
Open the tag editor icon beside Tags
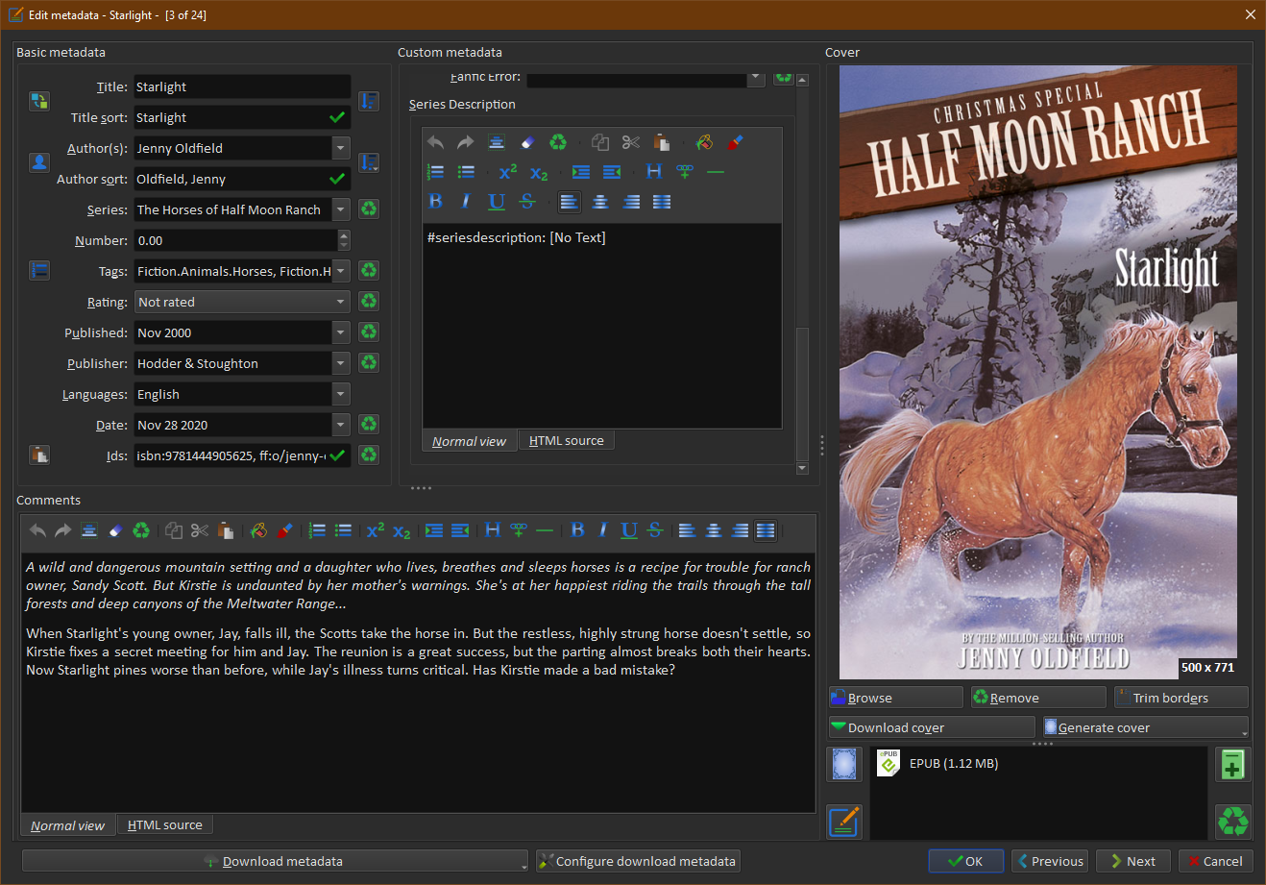click(39, 271)
